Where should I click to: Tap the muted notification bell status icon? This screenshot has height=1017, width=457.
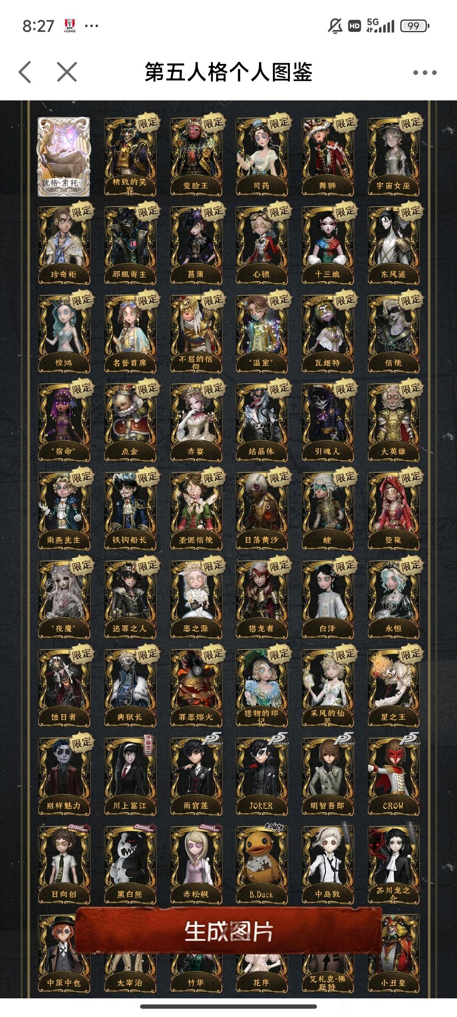(x=335, y=26)
